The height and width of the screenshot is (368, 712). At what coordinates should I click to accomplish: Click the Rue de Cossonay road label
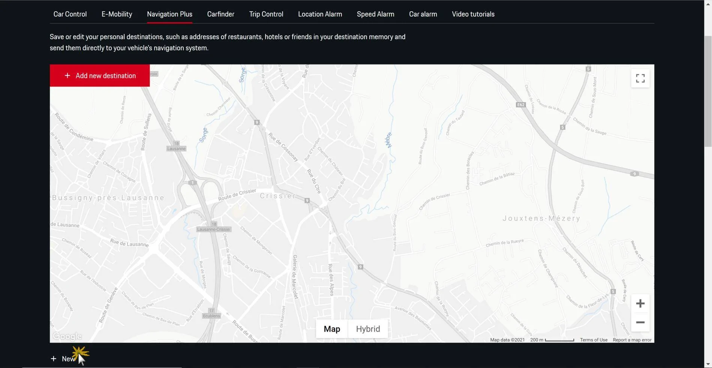tap(283, 147)
